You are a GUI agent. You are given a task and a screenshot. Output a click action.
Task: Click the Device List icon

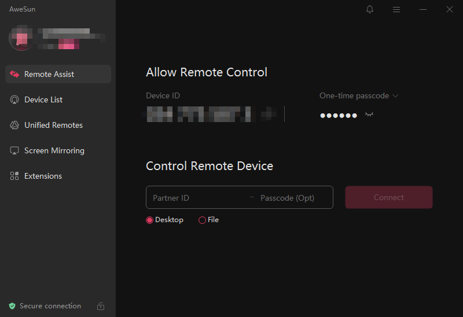click(14, 99)
